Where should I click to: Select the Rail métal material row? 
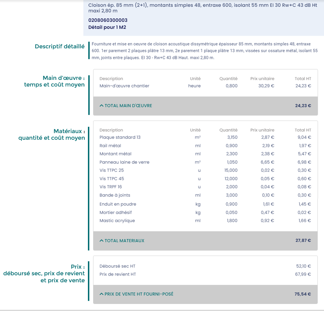110,146
